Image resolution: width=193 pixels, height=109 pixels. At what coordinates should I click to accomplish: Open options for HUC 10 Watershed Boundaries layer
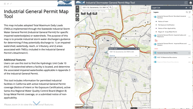189,57
